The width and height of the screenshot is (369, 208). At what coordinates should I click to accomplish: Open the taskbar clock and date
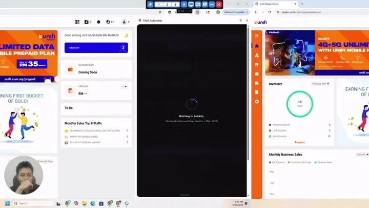coord(238,203)
